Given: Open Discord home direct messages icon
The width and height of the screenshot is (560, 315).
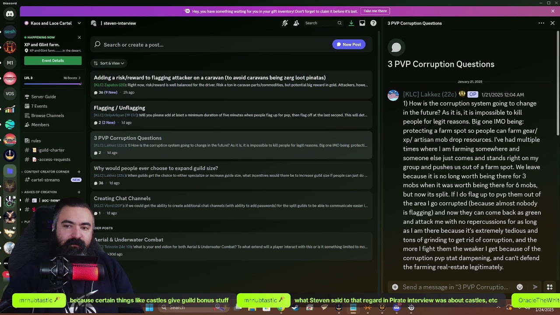Looking at the screenshot, I should 10,14.
